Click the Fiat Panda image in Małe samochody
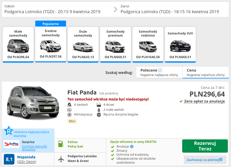This screenshot has width=231, height=167. (18, 46)
